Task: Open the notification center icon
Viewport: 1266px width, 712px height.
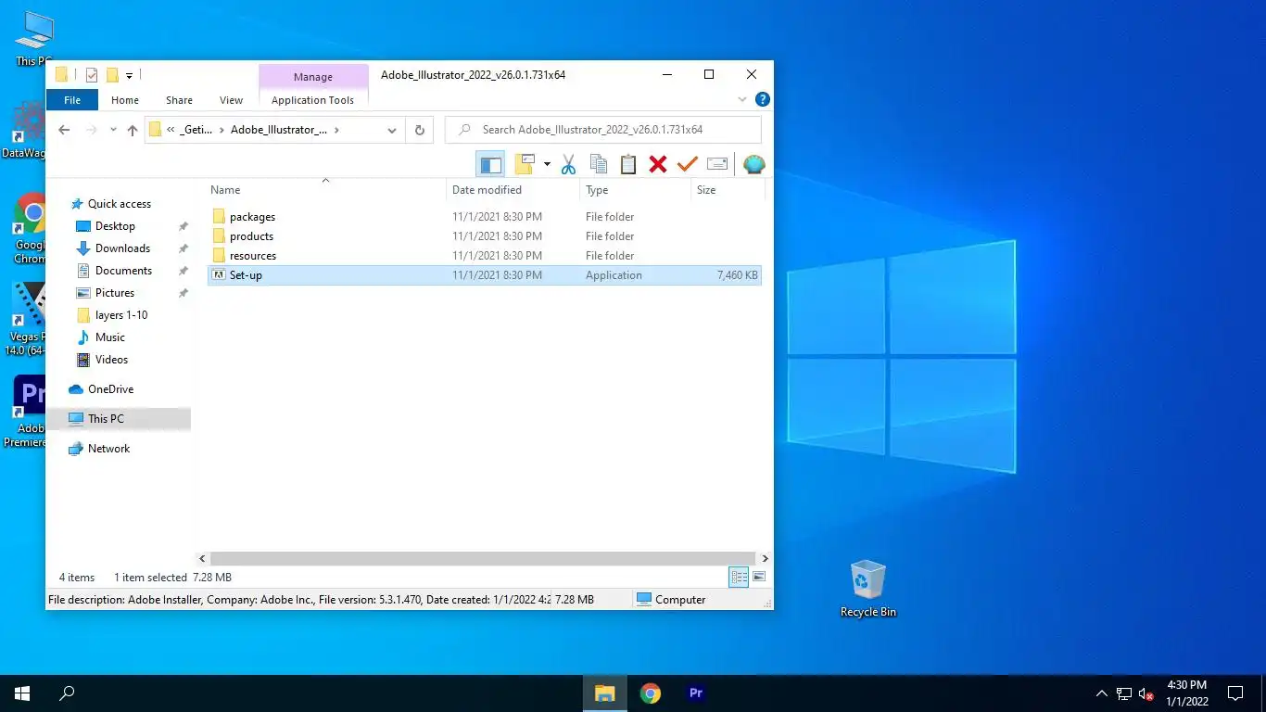Action: (x=1235, y=693)
